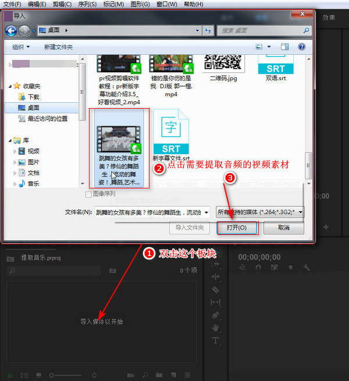Check the 图像序列 checkbox

(x=88, y=194)
